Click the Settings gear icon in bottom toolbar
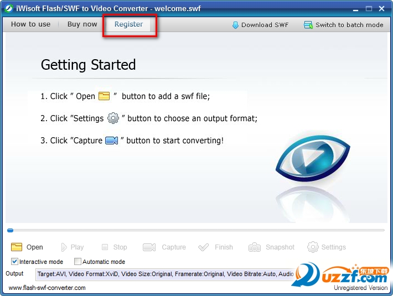Image resolution: width=393 pixels, height=296 pixels. tap(313, 247)
